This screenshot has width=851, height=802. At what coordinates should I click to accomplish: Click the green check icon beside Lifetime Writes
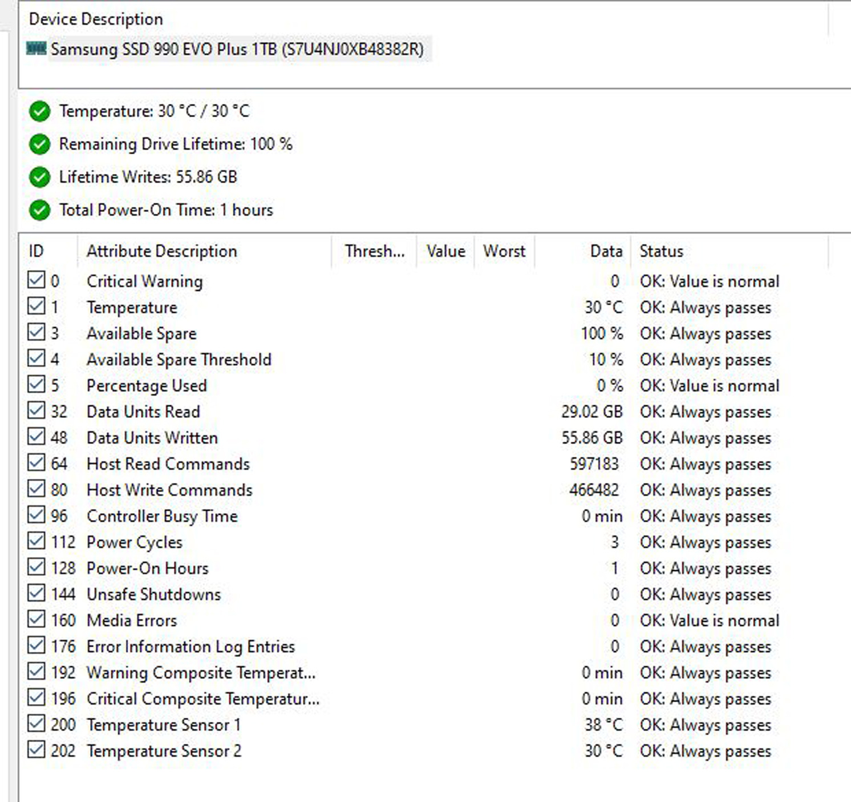[39, 178]
